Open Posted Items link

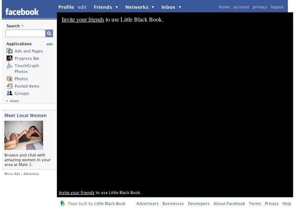click(27, 86)
